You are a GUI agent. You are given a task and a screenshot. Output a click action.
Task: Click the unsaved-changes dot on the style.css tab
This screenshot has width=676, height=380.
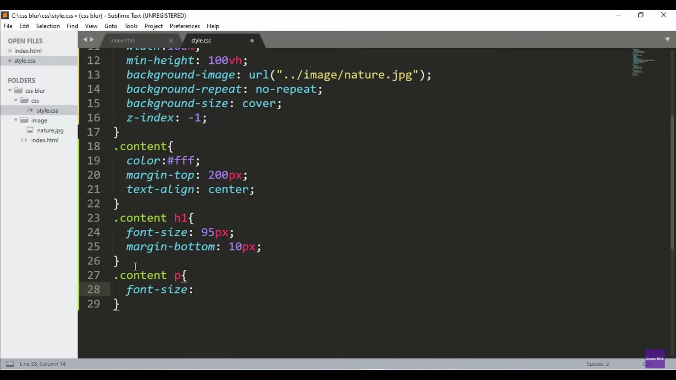252,41
